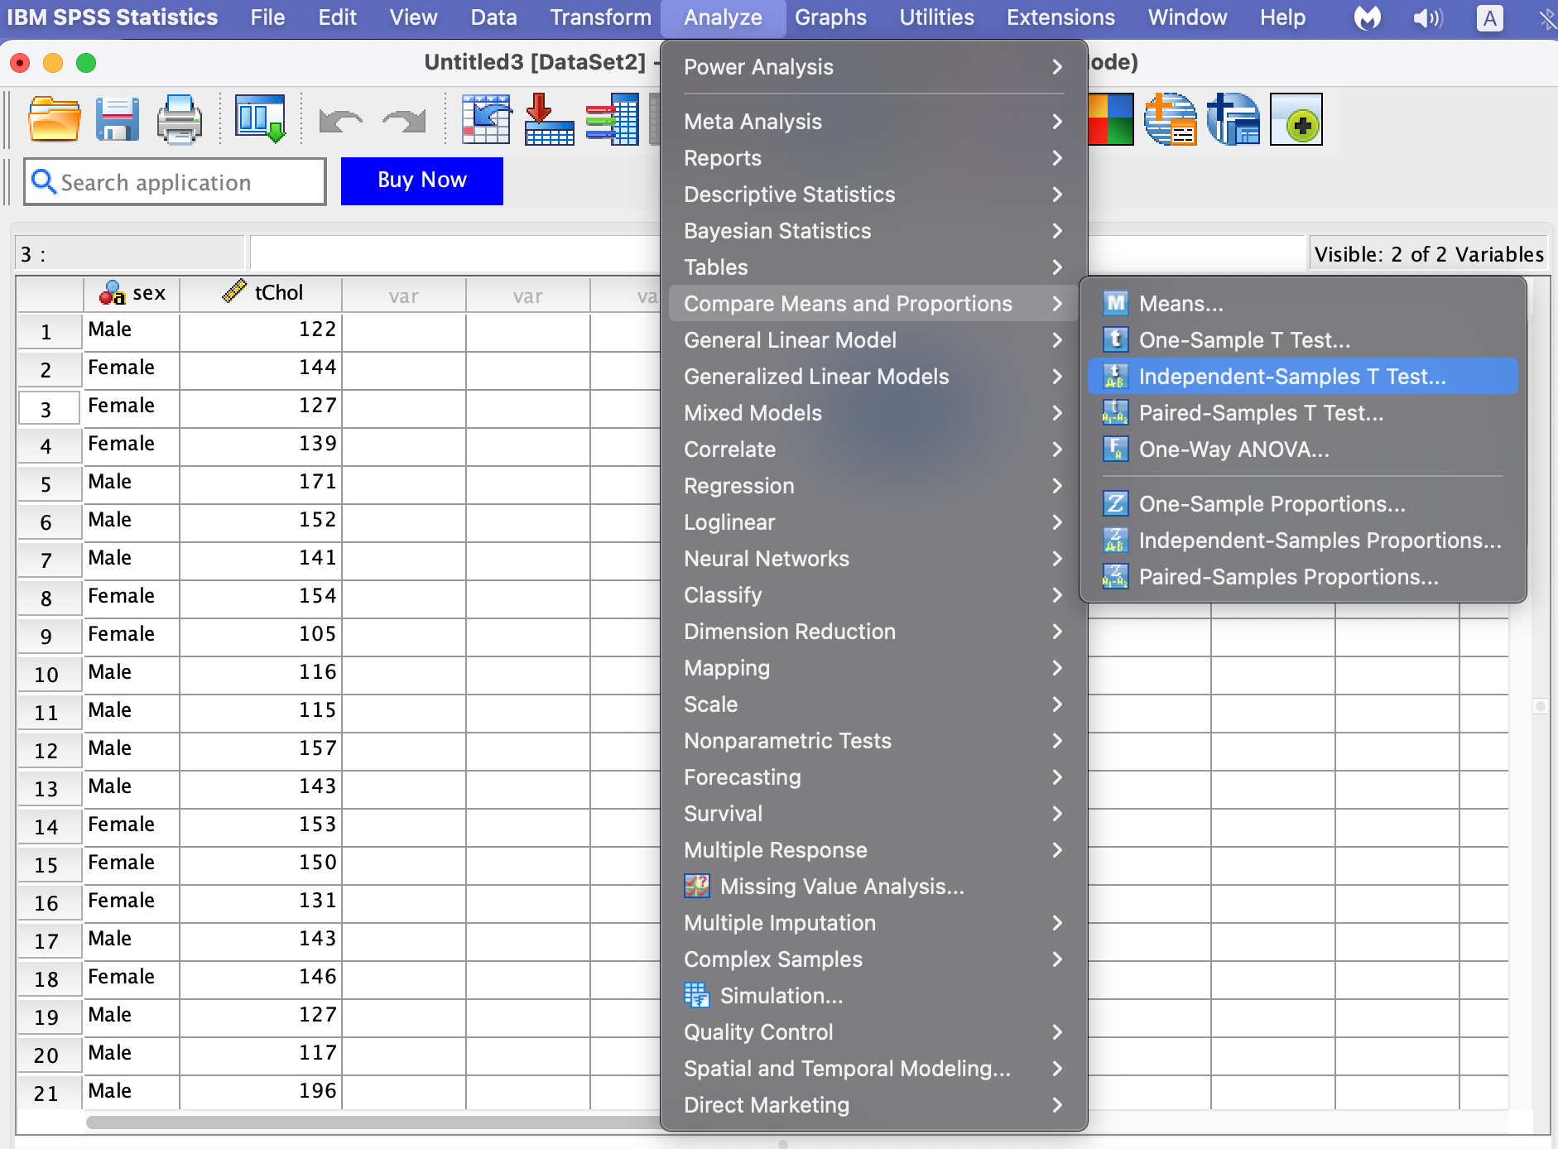Click the blue globe with table icon
The height and width of the screenshot is (1149, 1558).
coord(1233,119)
